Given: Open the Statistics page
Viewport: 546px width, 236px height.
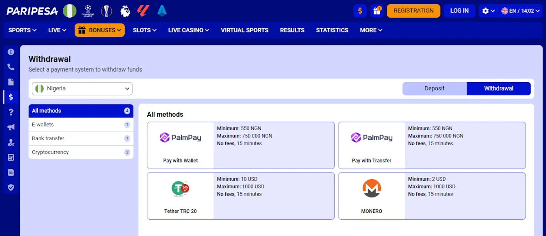Looking at the screenshot, I should click(332, 30).
